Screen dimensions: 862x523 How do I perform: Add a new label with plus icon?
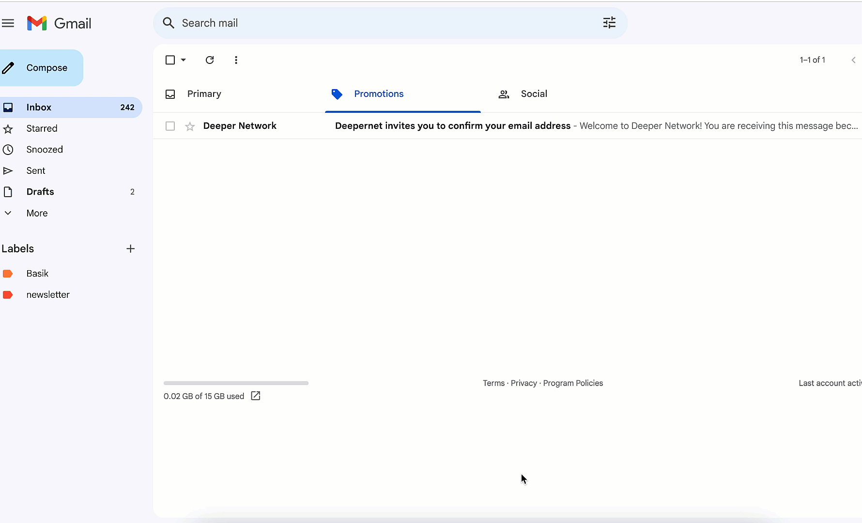(130, 249)
